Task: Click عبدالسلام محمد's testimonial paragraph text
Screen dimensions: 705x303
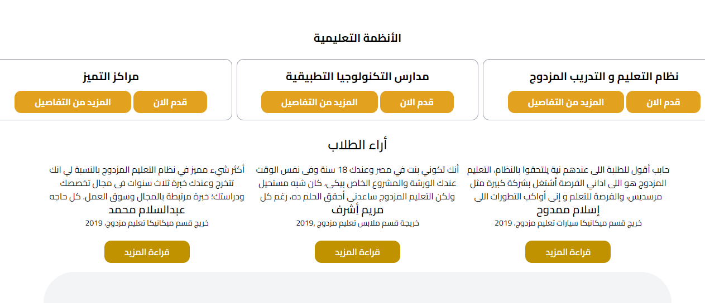Action: 147,183
